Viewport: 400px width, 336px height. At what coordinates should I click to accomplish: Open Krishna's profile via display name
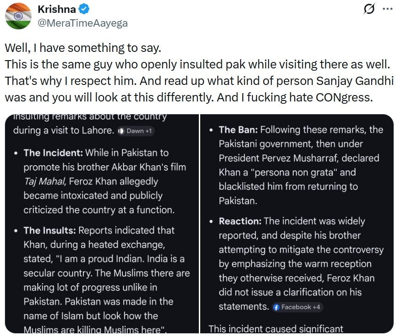click(x=56, y=9)
